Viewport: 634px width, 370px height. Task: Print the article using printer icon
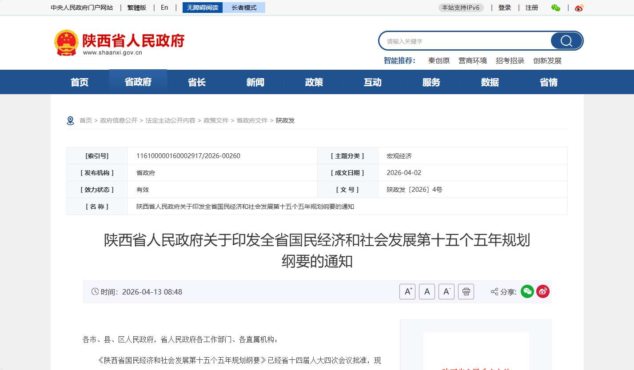pos(466,292)
